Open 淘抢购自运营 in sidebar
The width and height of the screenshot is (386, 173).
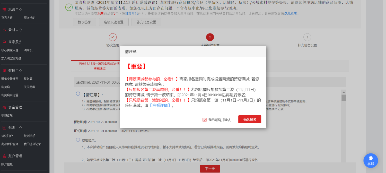(x=10, y=95)
